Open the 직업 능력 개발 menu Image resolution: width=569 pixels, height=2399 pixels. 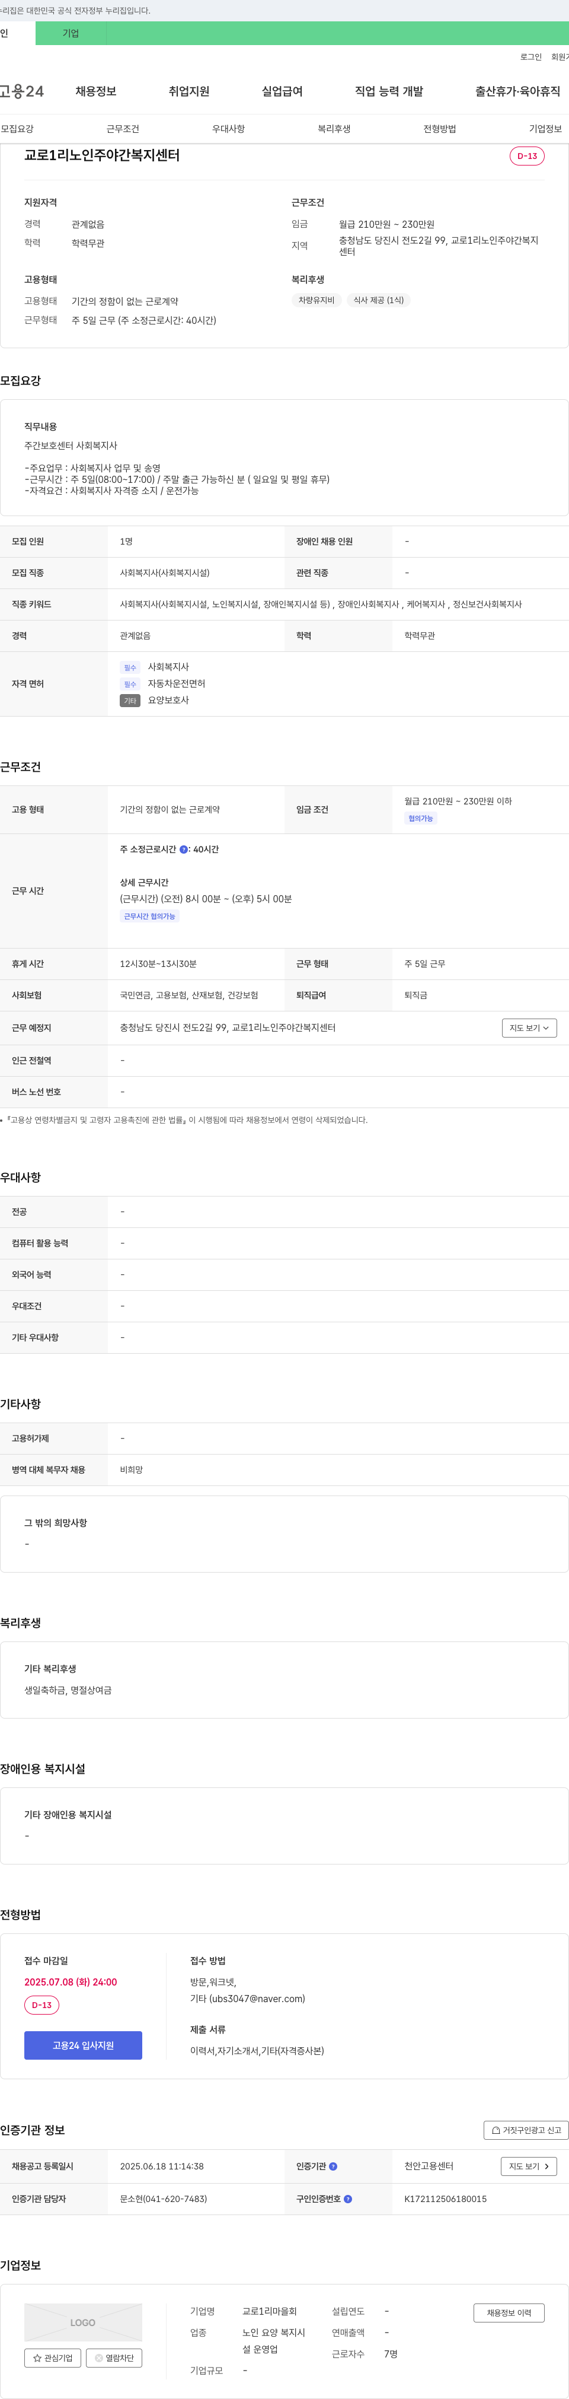(389, 91)
